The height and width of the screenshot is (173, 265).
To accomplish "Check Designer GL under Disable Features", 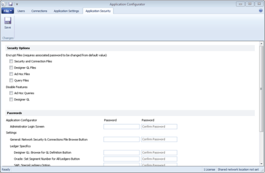I will (11, 99).
